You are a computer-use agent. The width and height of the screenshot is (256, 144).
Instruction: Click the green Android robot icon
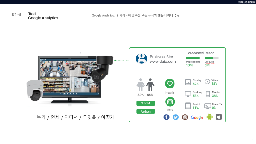point(210,117)
